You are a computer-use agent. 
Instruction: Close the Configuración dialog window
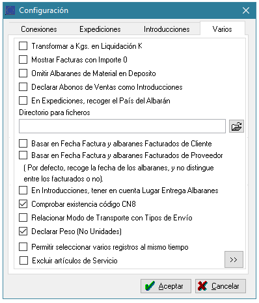point(246,10)
